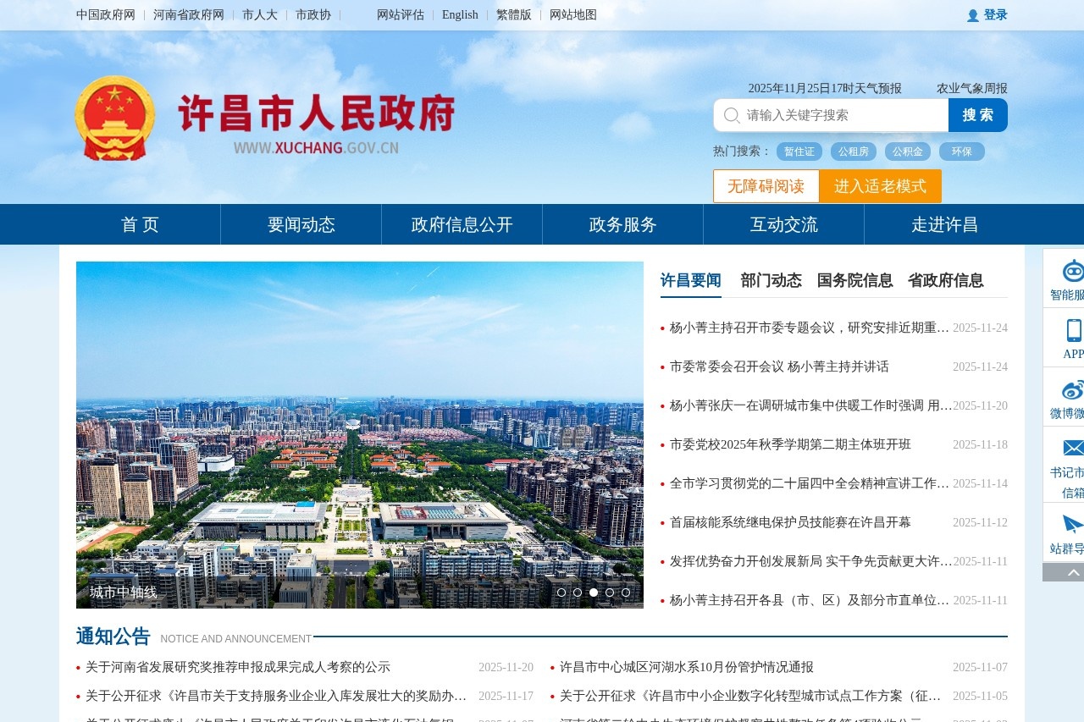Click the APP mobile phone icon in sidebar

(1074, 330)
